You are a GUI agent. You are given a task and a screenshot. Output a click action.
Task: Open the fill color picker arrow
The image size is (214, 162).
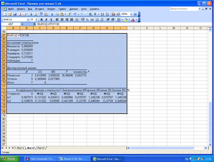pos(129,20)
